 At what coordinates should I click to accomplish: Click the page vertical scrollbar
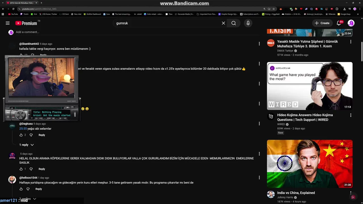(362, 51)
